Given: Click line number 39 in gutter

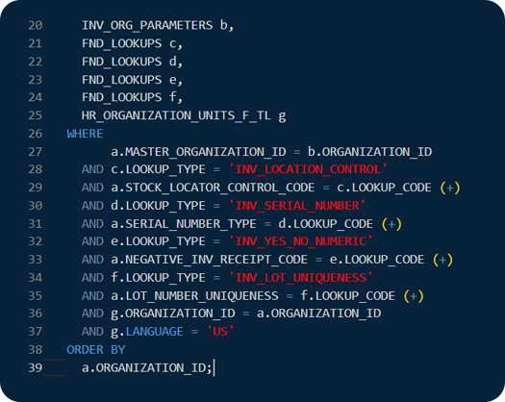Looking at the screenshot, I should (35, 367).
